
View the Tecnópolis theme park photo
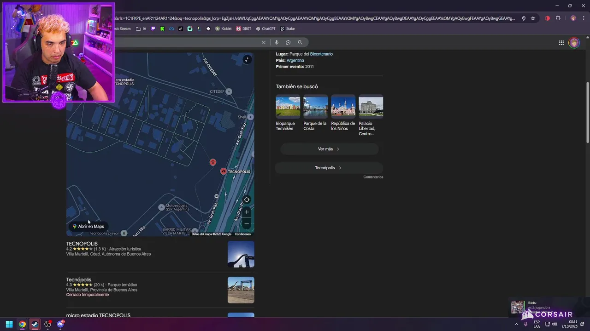241,290
